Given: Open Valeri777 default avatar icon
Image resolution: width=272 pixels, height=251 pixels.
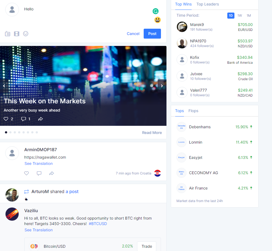Looking at the screenshot, I should (x=182, y=92).
